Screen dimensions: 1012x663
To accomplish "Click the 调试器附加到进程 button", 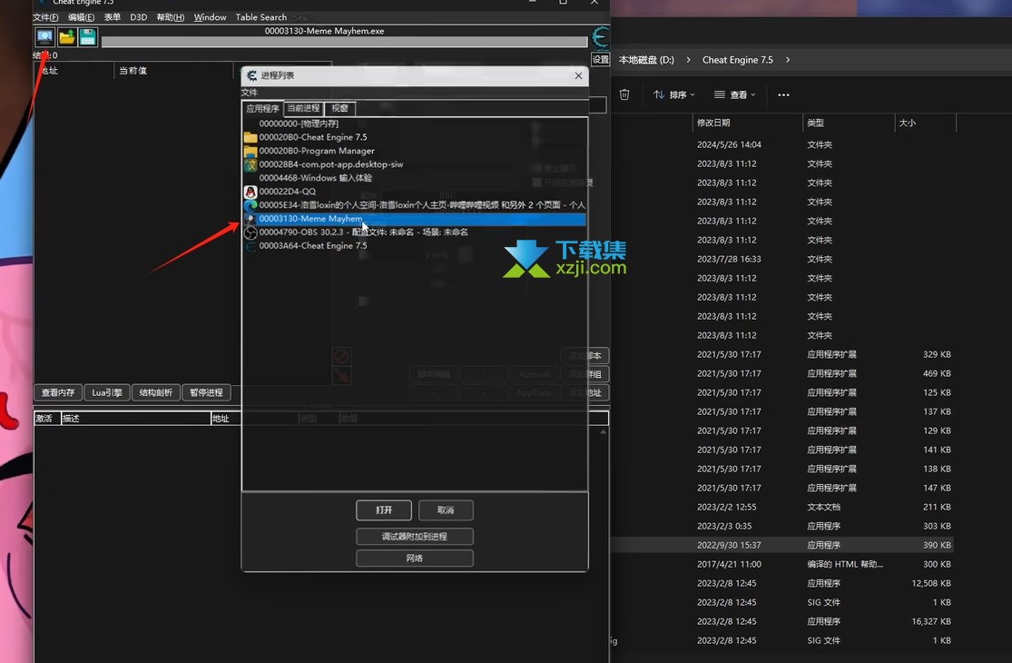I will (x=415, y=537).
